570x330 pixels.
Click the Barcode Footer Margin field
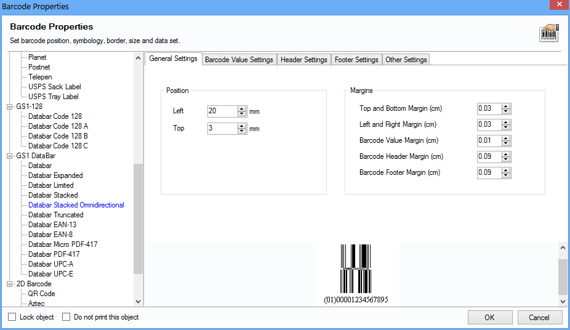[x=489, y=172]
